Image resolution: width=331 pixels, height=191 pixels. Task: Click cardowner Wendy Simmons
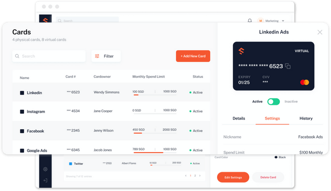coord(106,92)
